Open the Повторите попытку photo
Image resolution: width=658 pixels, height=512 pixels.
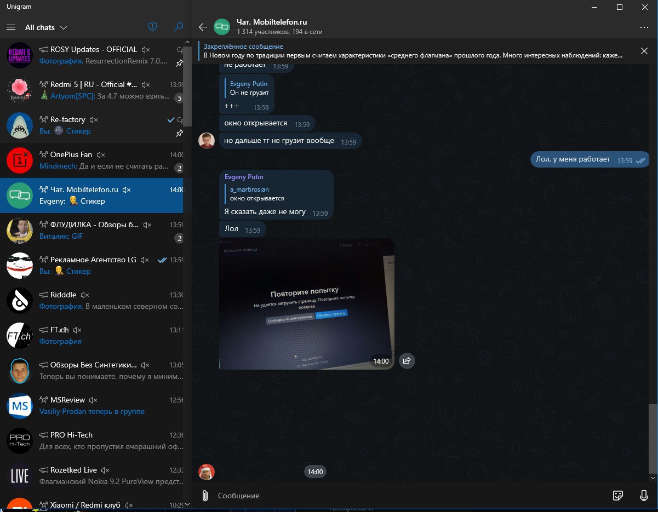click(x=306, y=304)
